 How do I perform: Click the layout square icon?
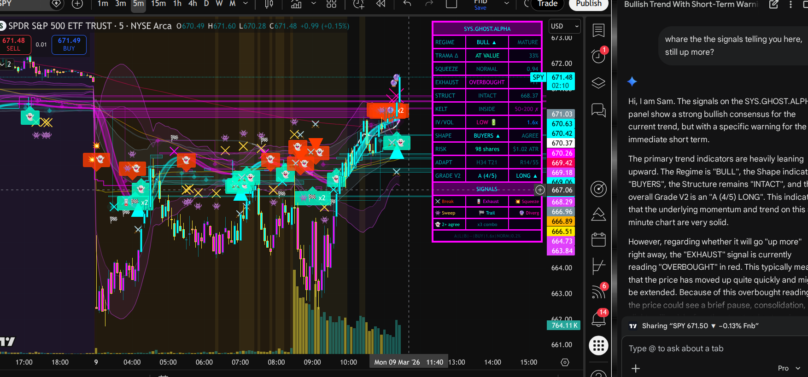451,4
